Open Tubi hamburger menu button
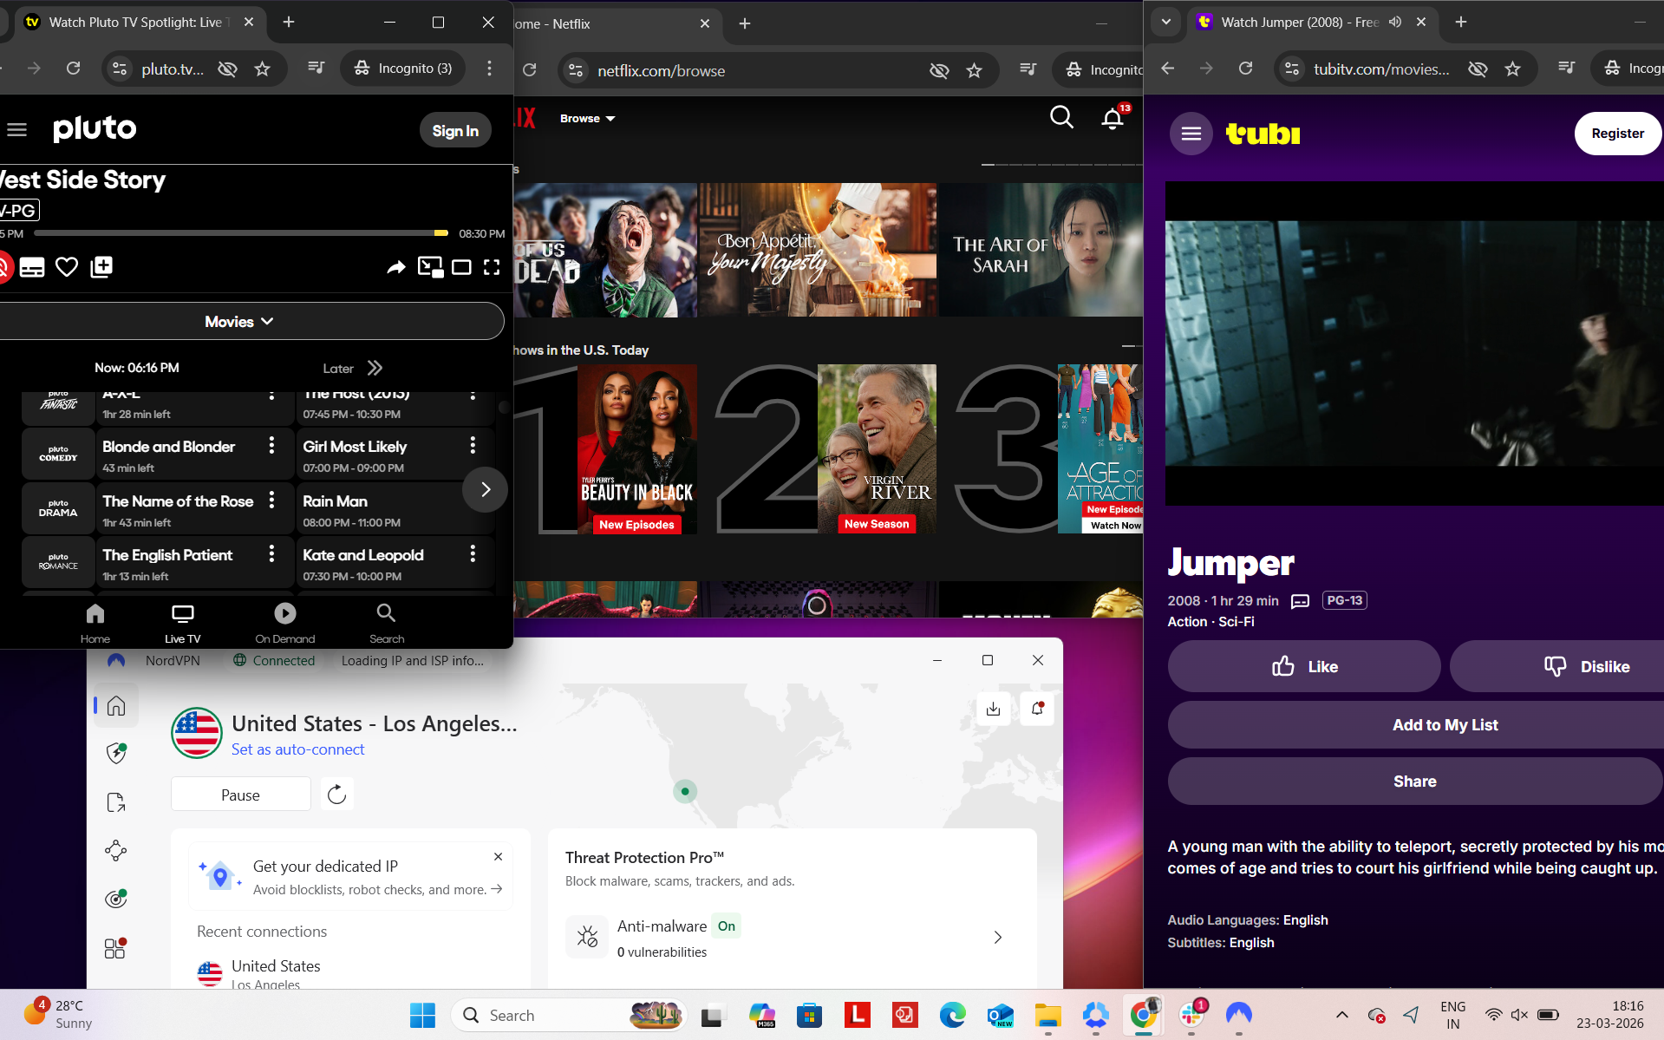Viewport: 1664px width, 1040px height. click(1191, 134)
